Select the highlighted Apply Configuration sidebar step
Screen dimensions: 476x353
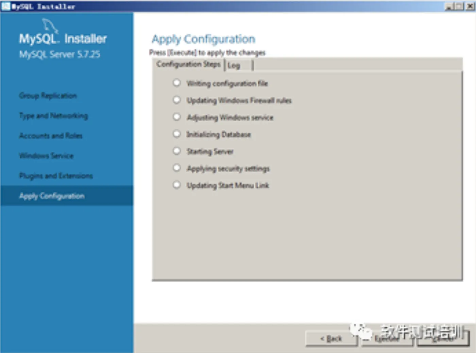tap(67, 196)
